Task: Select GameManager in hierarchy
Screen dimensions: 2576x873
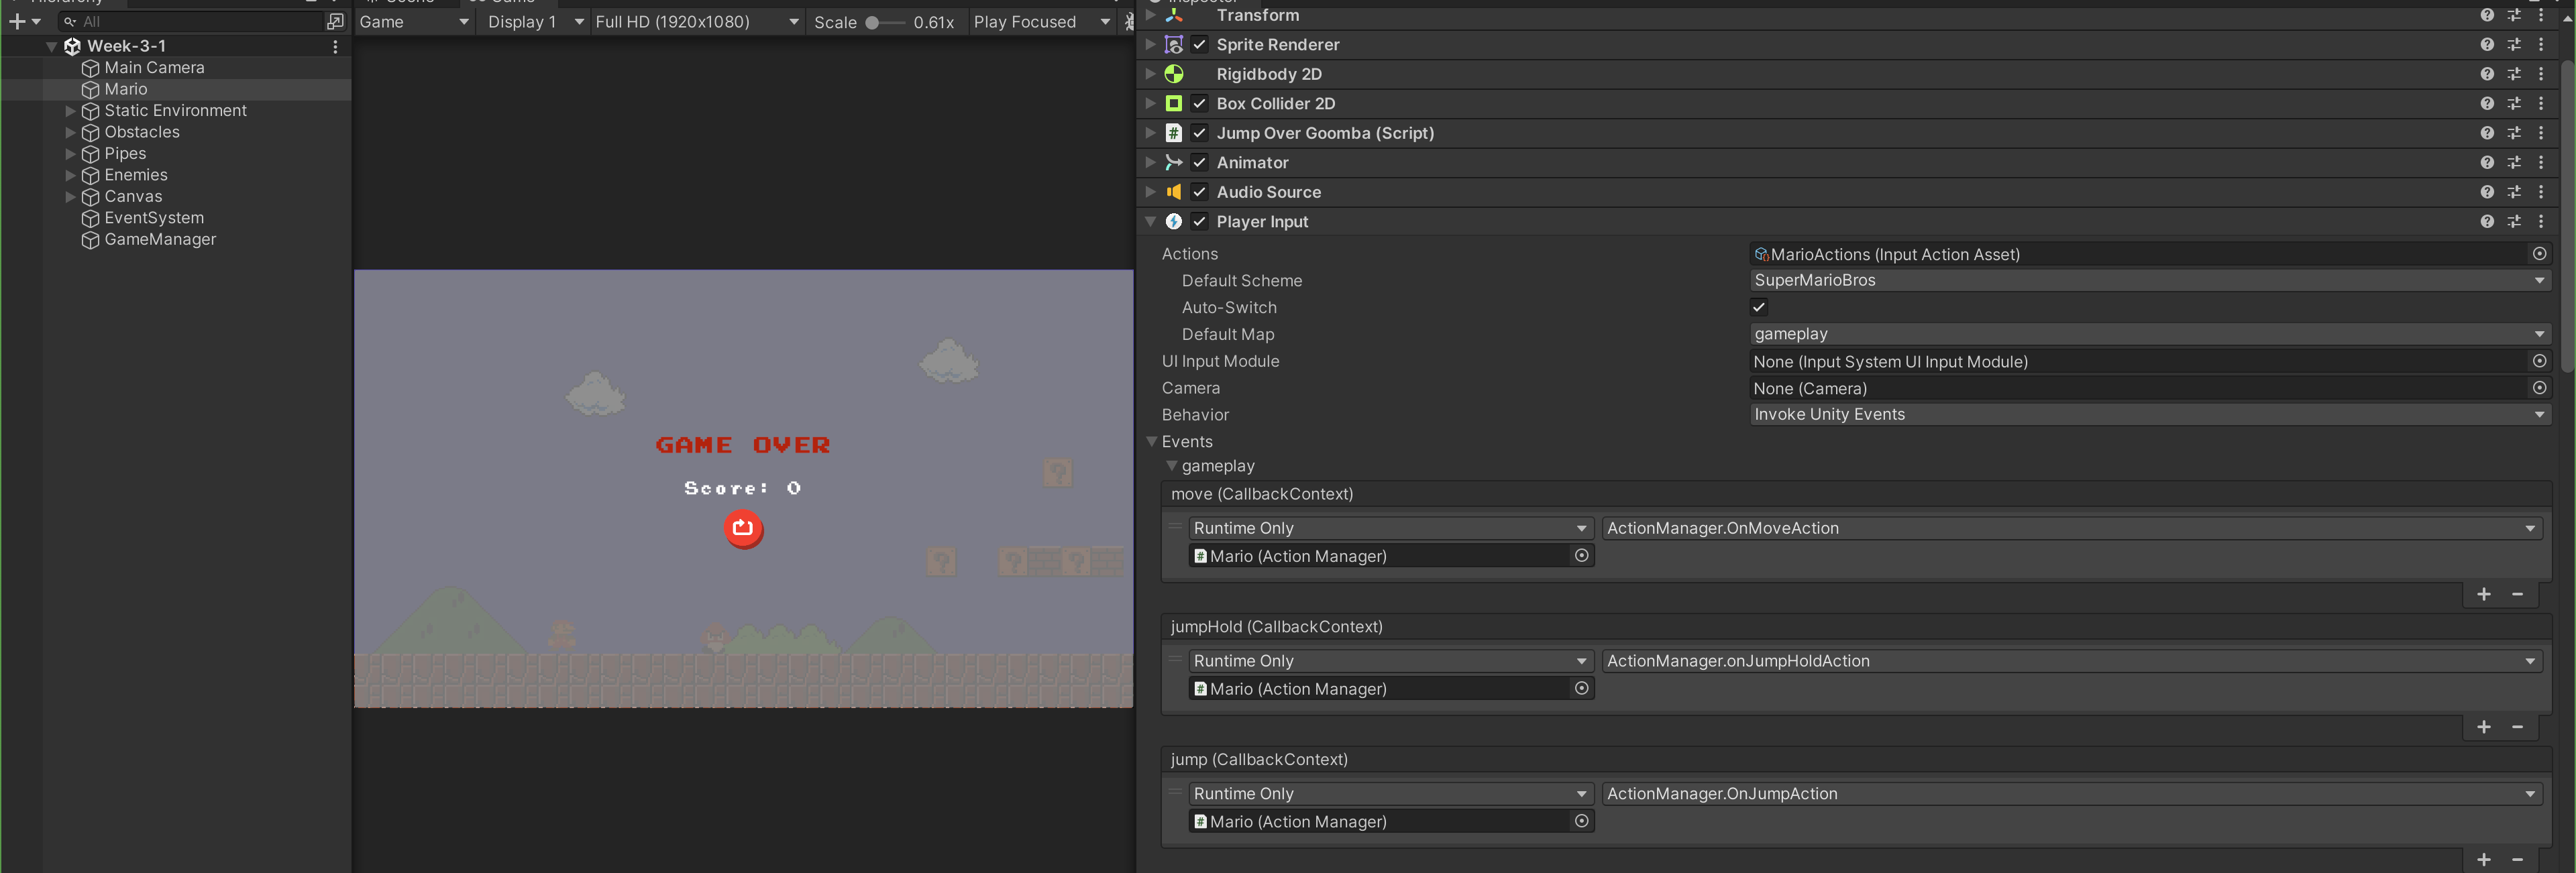Action: [160, 239]
